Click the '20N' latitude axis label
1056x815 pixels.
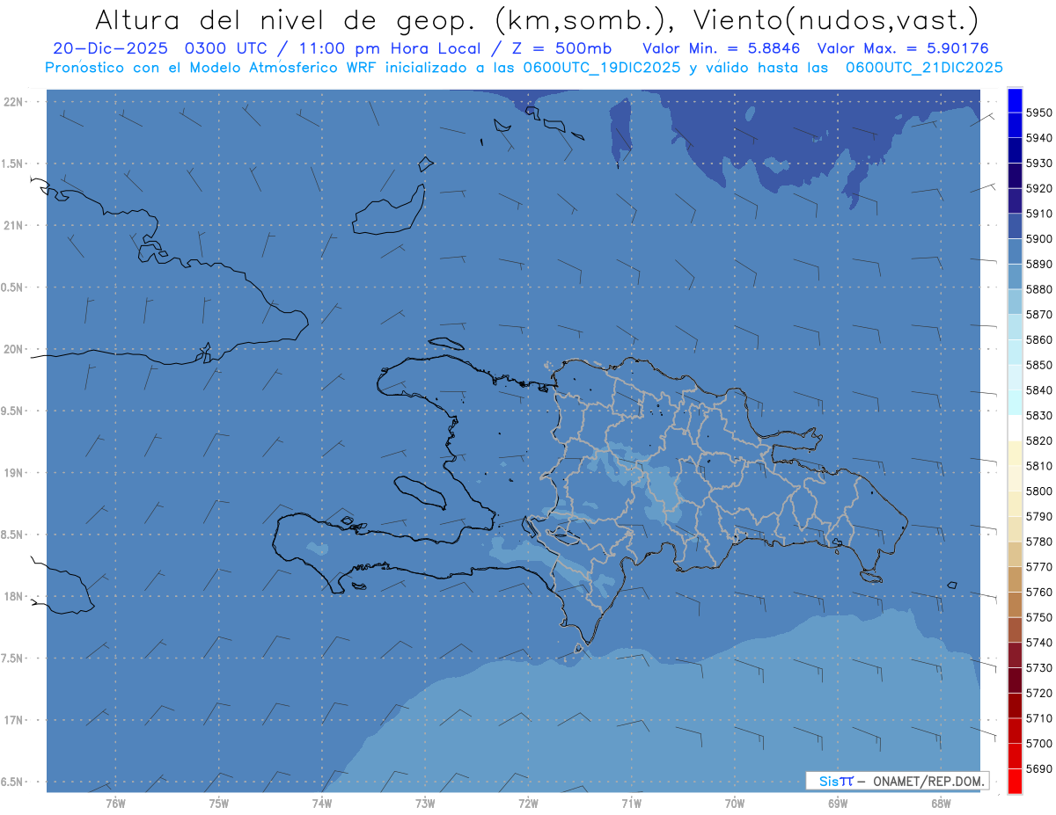(13, 349)
